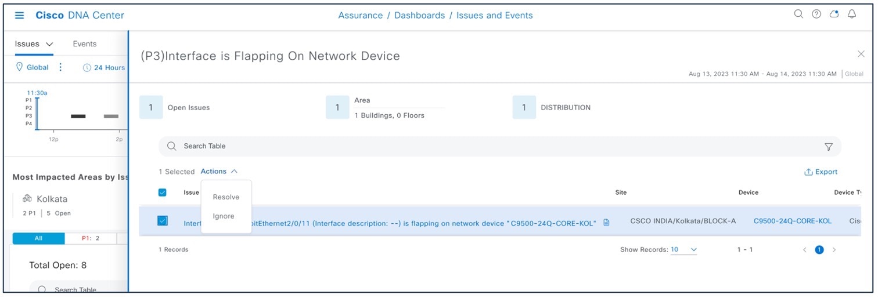This screenshot has height=298, width=878.
Task: Click the DISTRIBUTION count tile
Action: pos(524,108)
